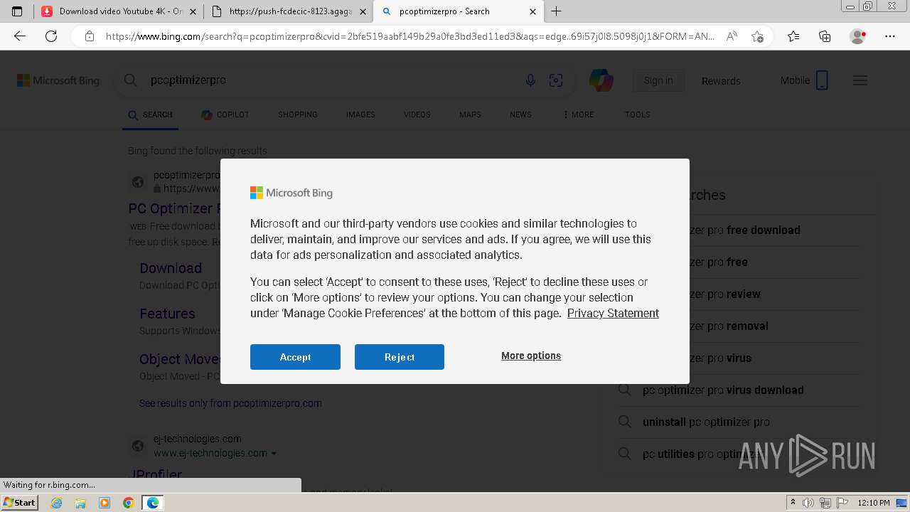Screen dimensions: 910x512
Task: Close the pcoptimizerpro - Search tab
Action: [x=532, y=11]
